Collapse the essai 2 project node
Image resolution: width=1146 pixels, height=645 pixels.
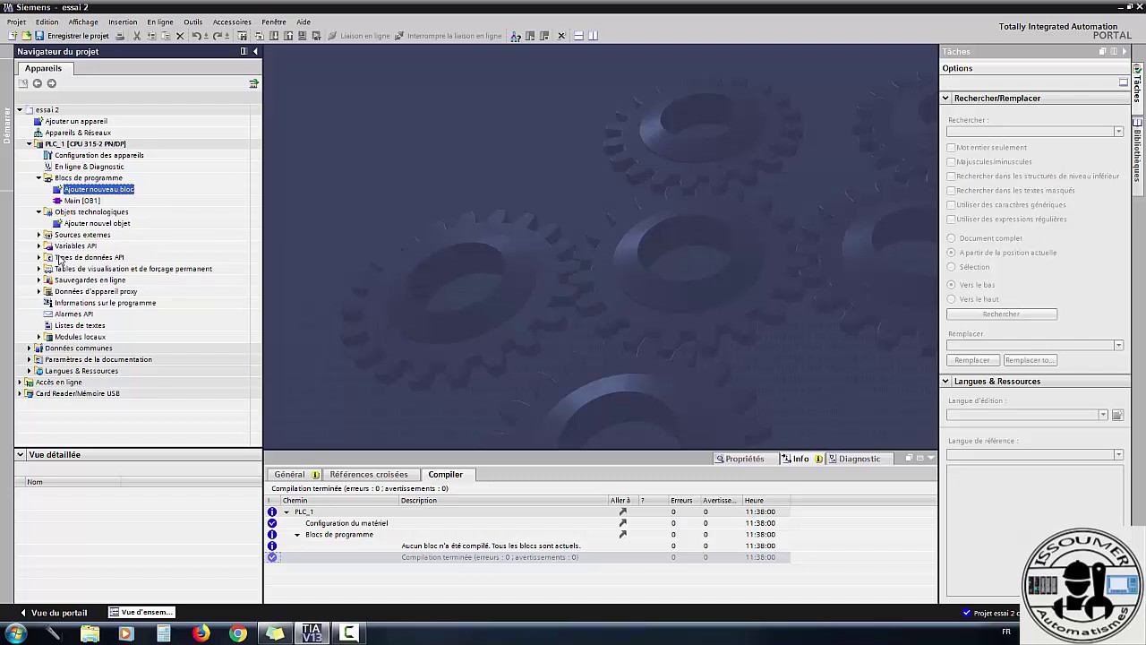pyautogui.click(x=20, y=110)
